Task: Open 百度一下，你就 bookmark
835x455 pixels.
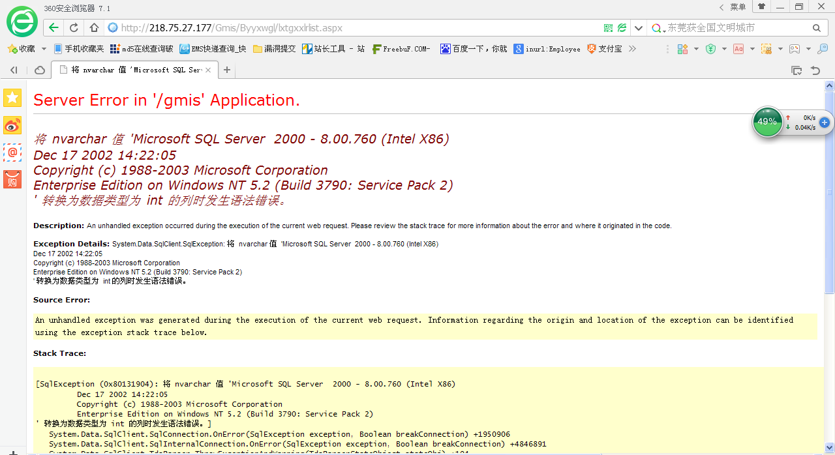Action: click(x=474, y=49)
